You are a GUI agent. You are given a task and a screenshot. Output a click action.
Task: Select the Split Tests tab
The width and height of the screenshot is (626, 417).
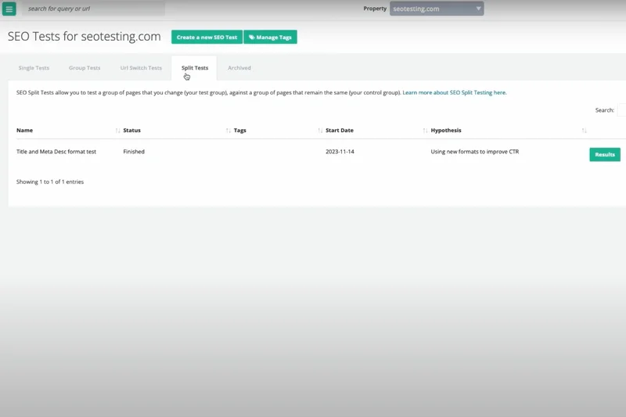(x=194, y=68)
